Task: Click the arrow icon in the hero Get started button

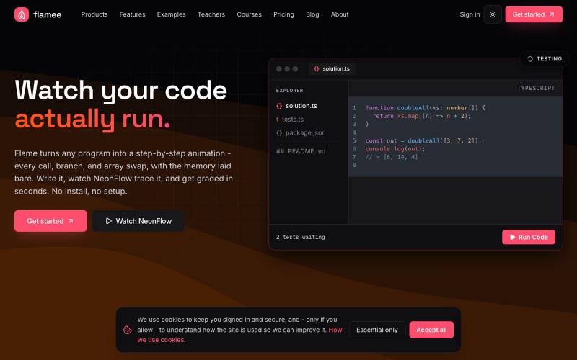Action: tap(71, 221)
